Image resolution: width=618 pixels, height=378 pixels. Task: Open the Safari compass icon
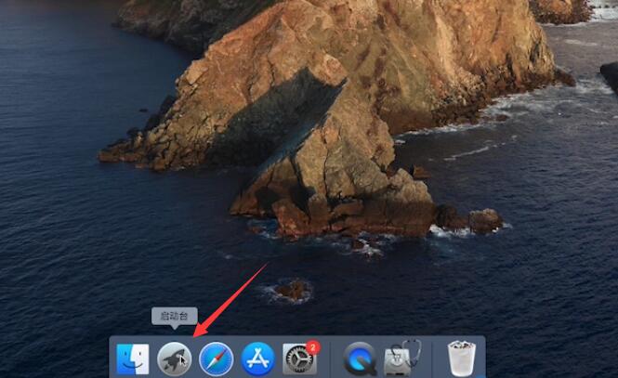pyautogui.click(x=217, y=359)
